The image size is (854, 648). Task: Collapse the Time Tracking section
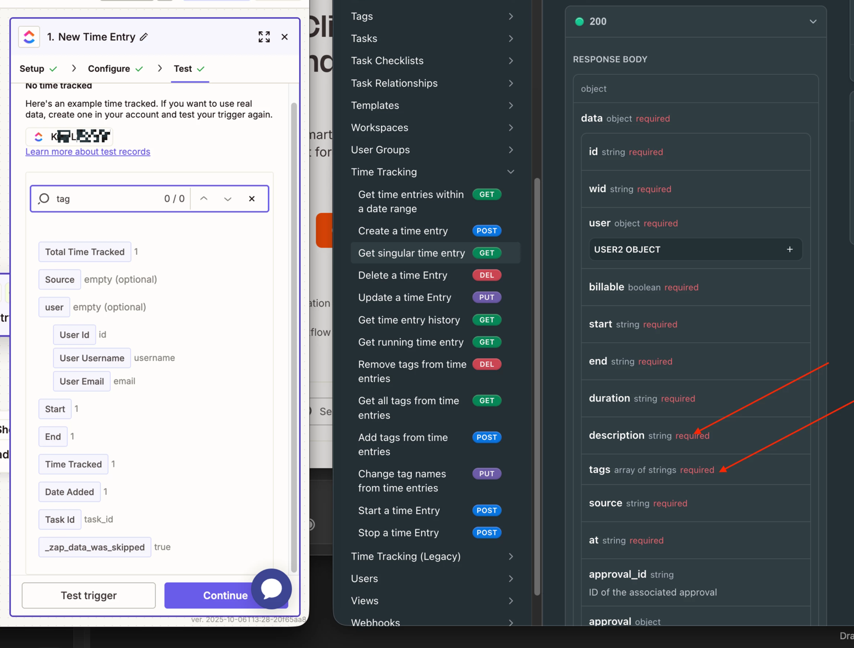click(510, 172)
